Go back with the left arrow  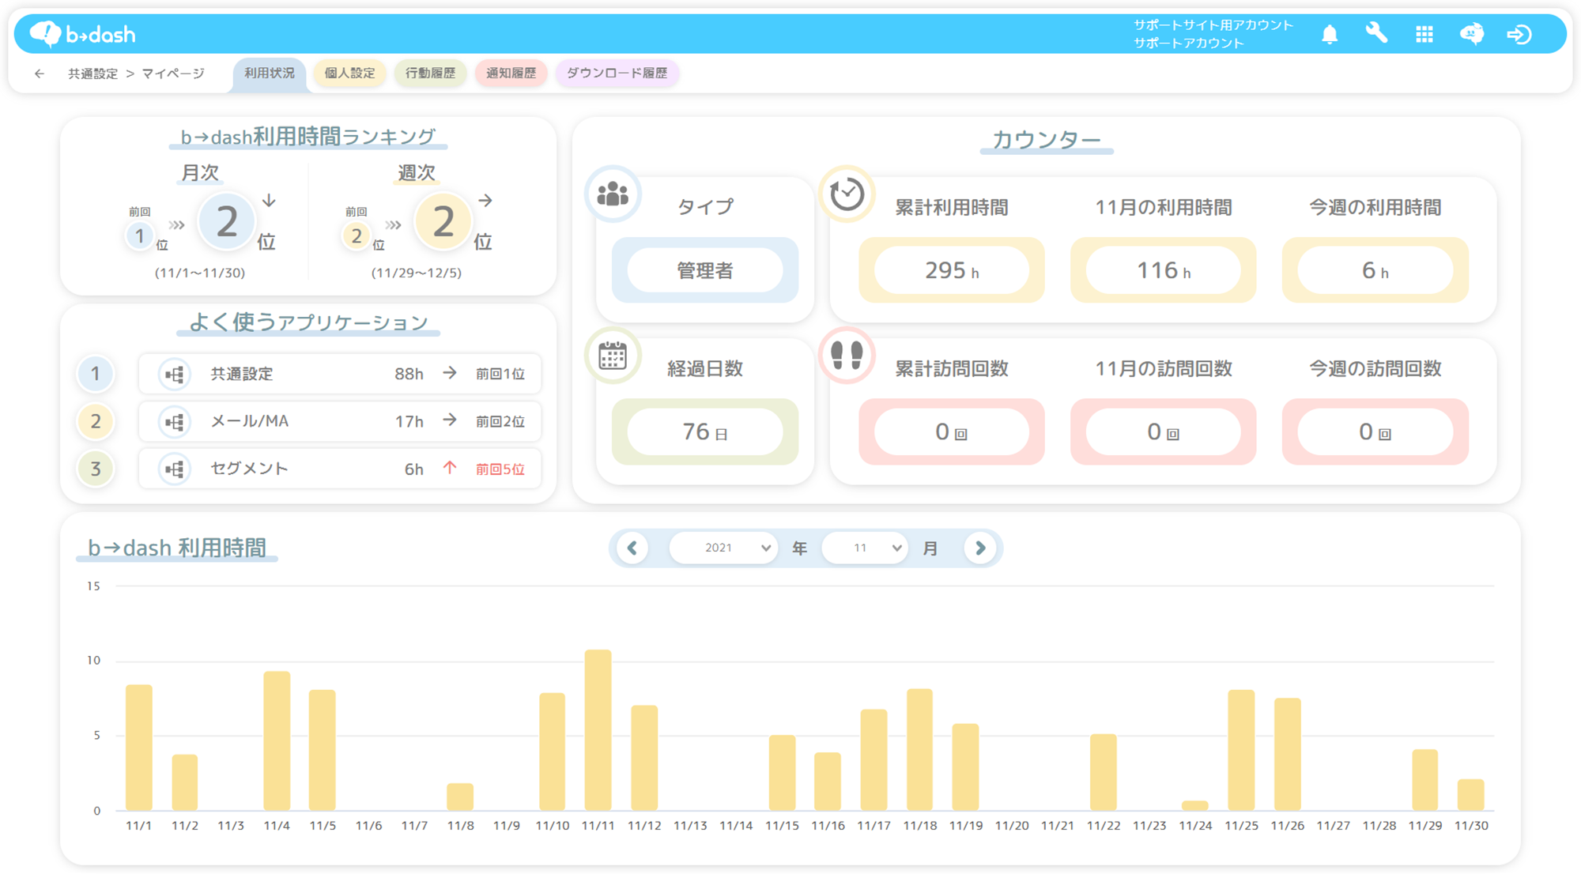click(x=40, y=73)
